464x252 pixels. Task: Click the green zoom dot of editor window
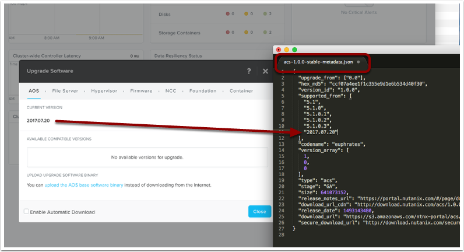click(295, 50)
